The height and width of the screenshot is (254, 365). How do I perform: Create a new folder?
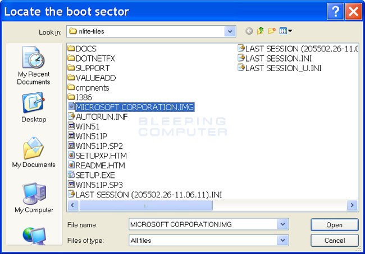[272, 31]
